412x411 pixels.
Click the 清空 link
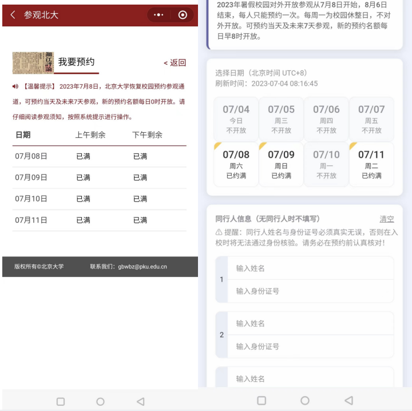coord(387,219)
